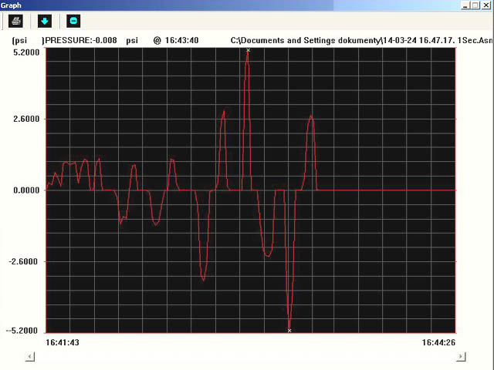The width and height of the screenshot is (494, 370).
Task: Click the PRESSURE:-0.008 readout text
Action: [81, 40]
